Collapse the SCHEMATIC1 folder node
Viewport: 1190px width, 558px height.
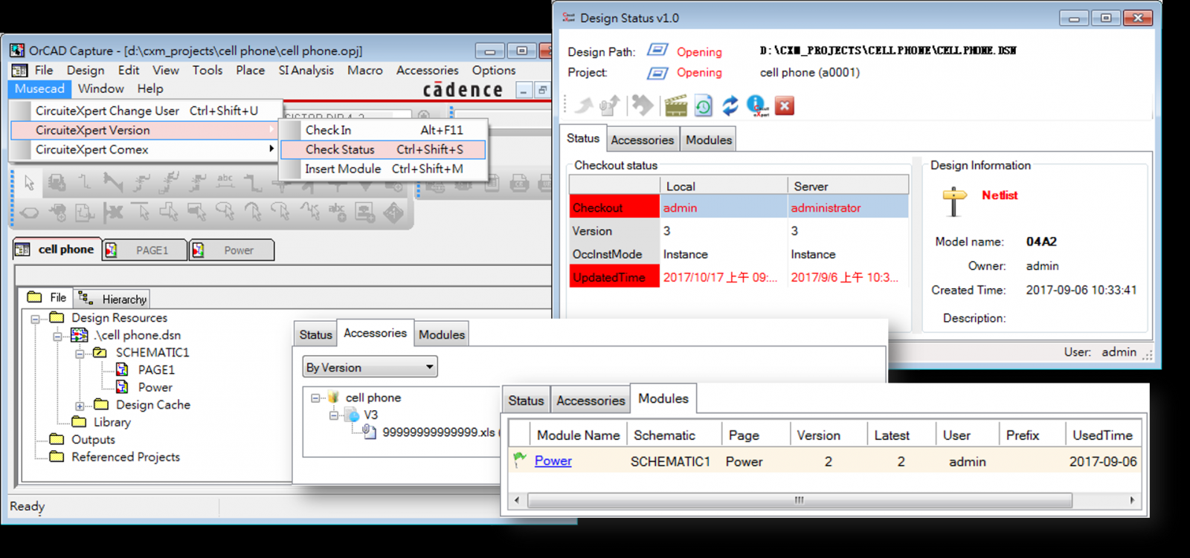click(x=80, y=354)
